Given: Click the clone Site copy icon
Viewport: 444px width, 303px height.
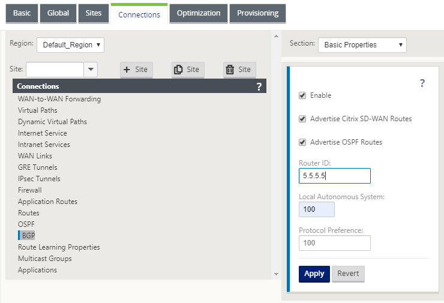Looking at the screenshot, I should [x=178, y=70].
